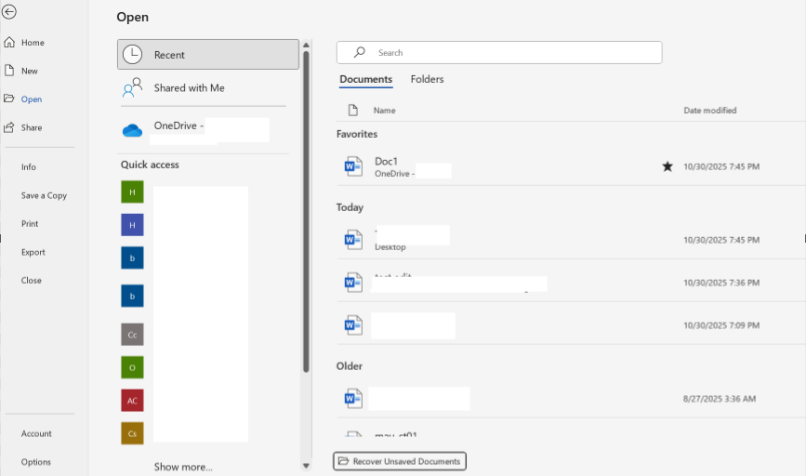This screenshot has width=806, height=476.
Task: Open Word Options
Action: coord(36,462)
